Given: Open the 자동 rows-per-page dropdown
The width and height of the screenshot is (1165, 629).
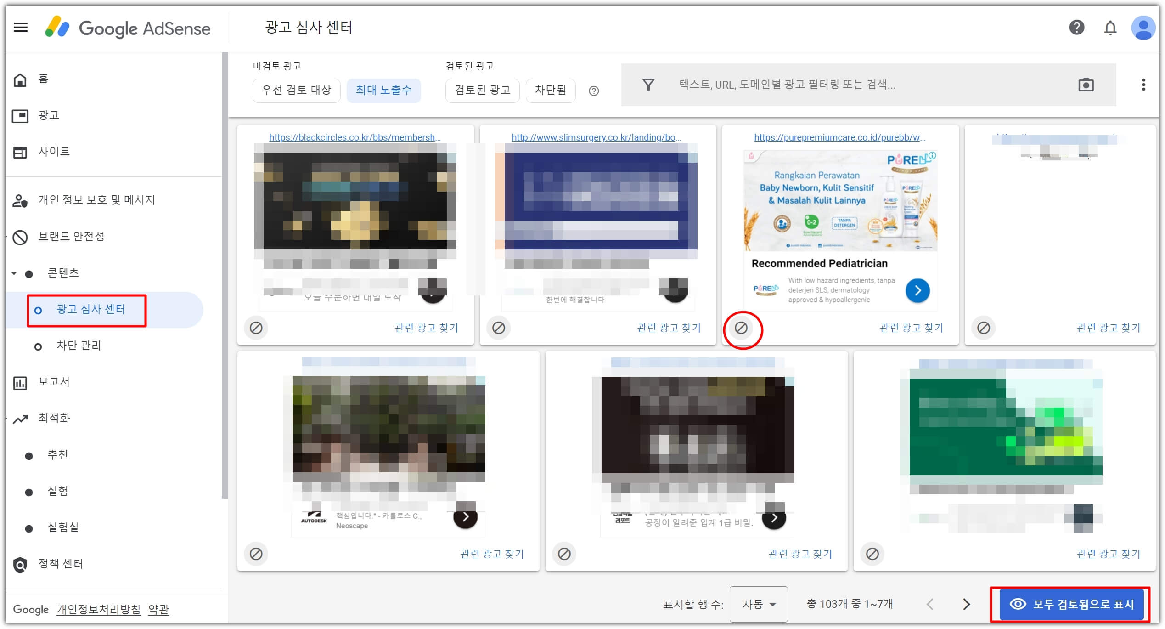Looking at the screenshot, I should point(758,604).
